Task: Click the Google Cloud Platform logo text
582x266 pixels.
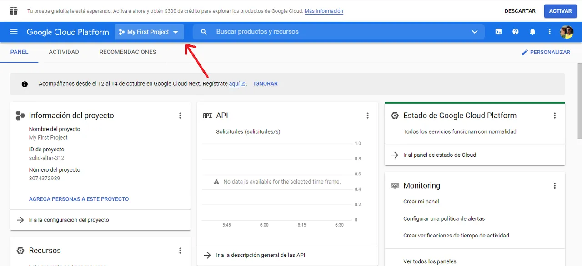Action: point(68,32)
